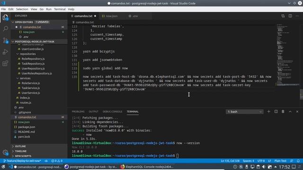Switch to the Output panel tab

(94, 111)
